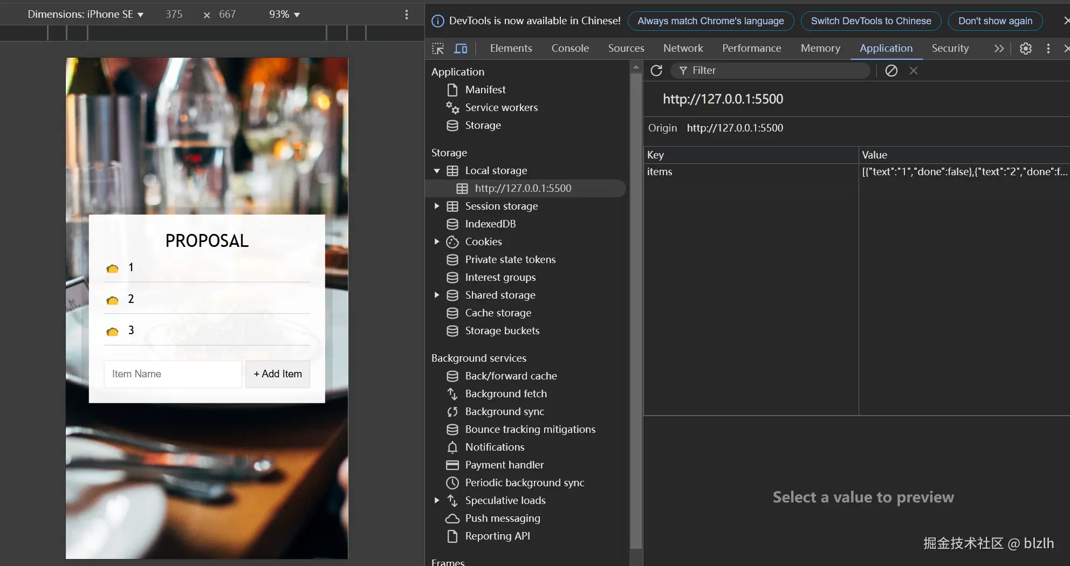The image size is (1070, 566).
Task: Expand the Shared storage node
Action: tap(437, 295)
